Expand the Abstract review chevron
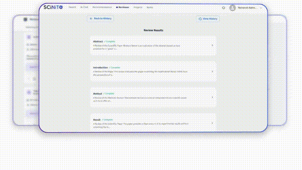This screenshot has width=302, height=170. [212, 45]
